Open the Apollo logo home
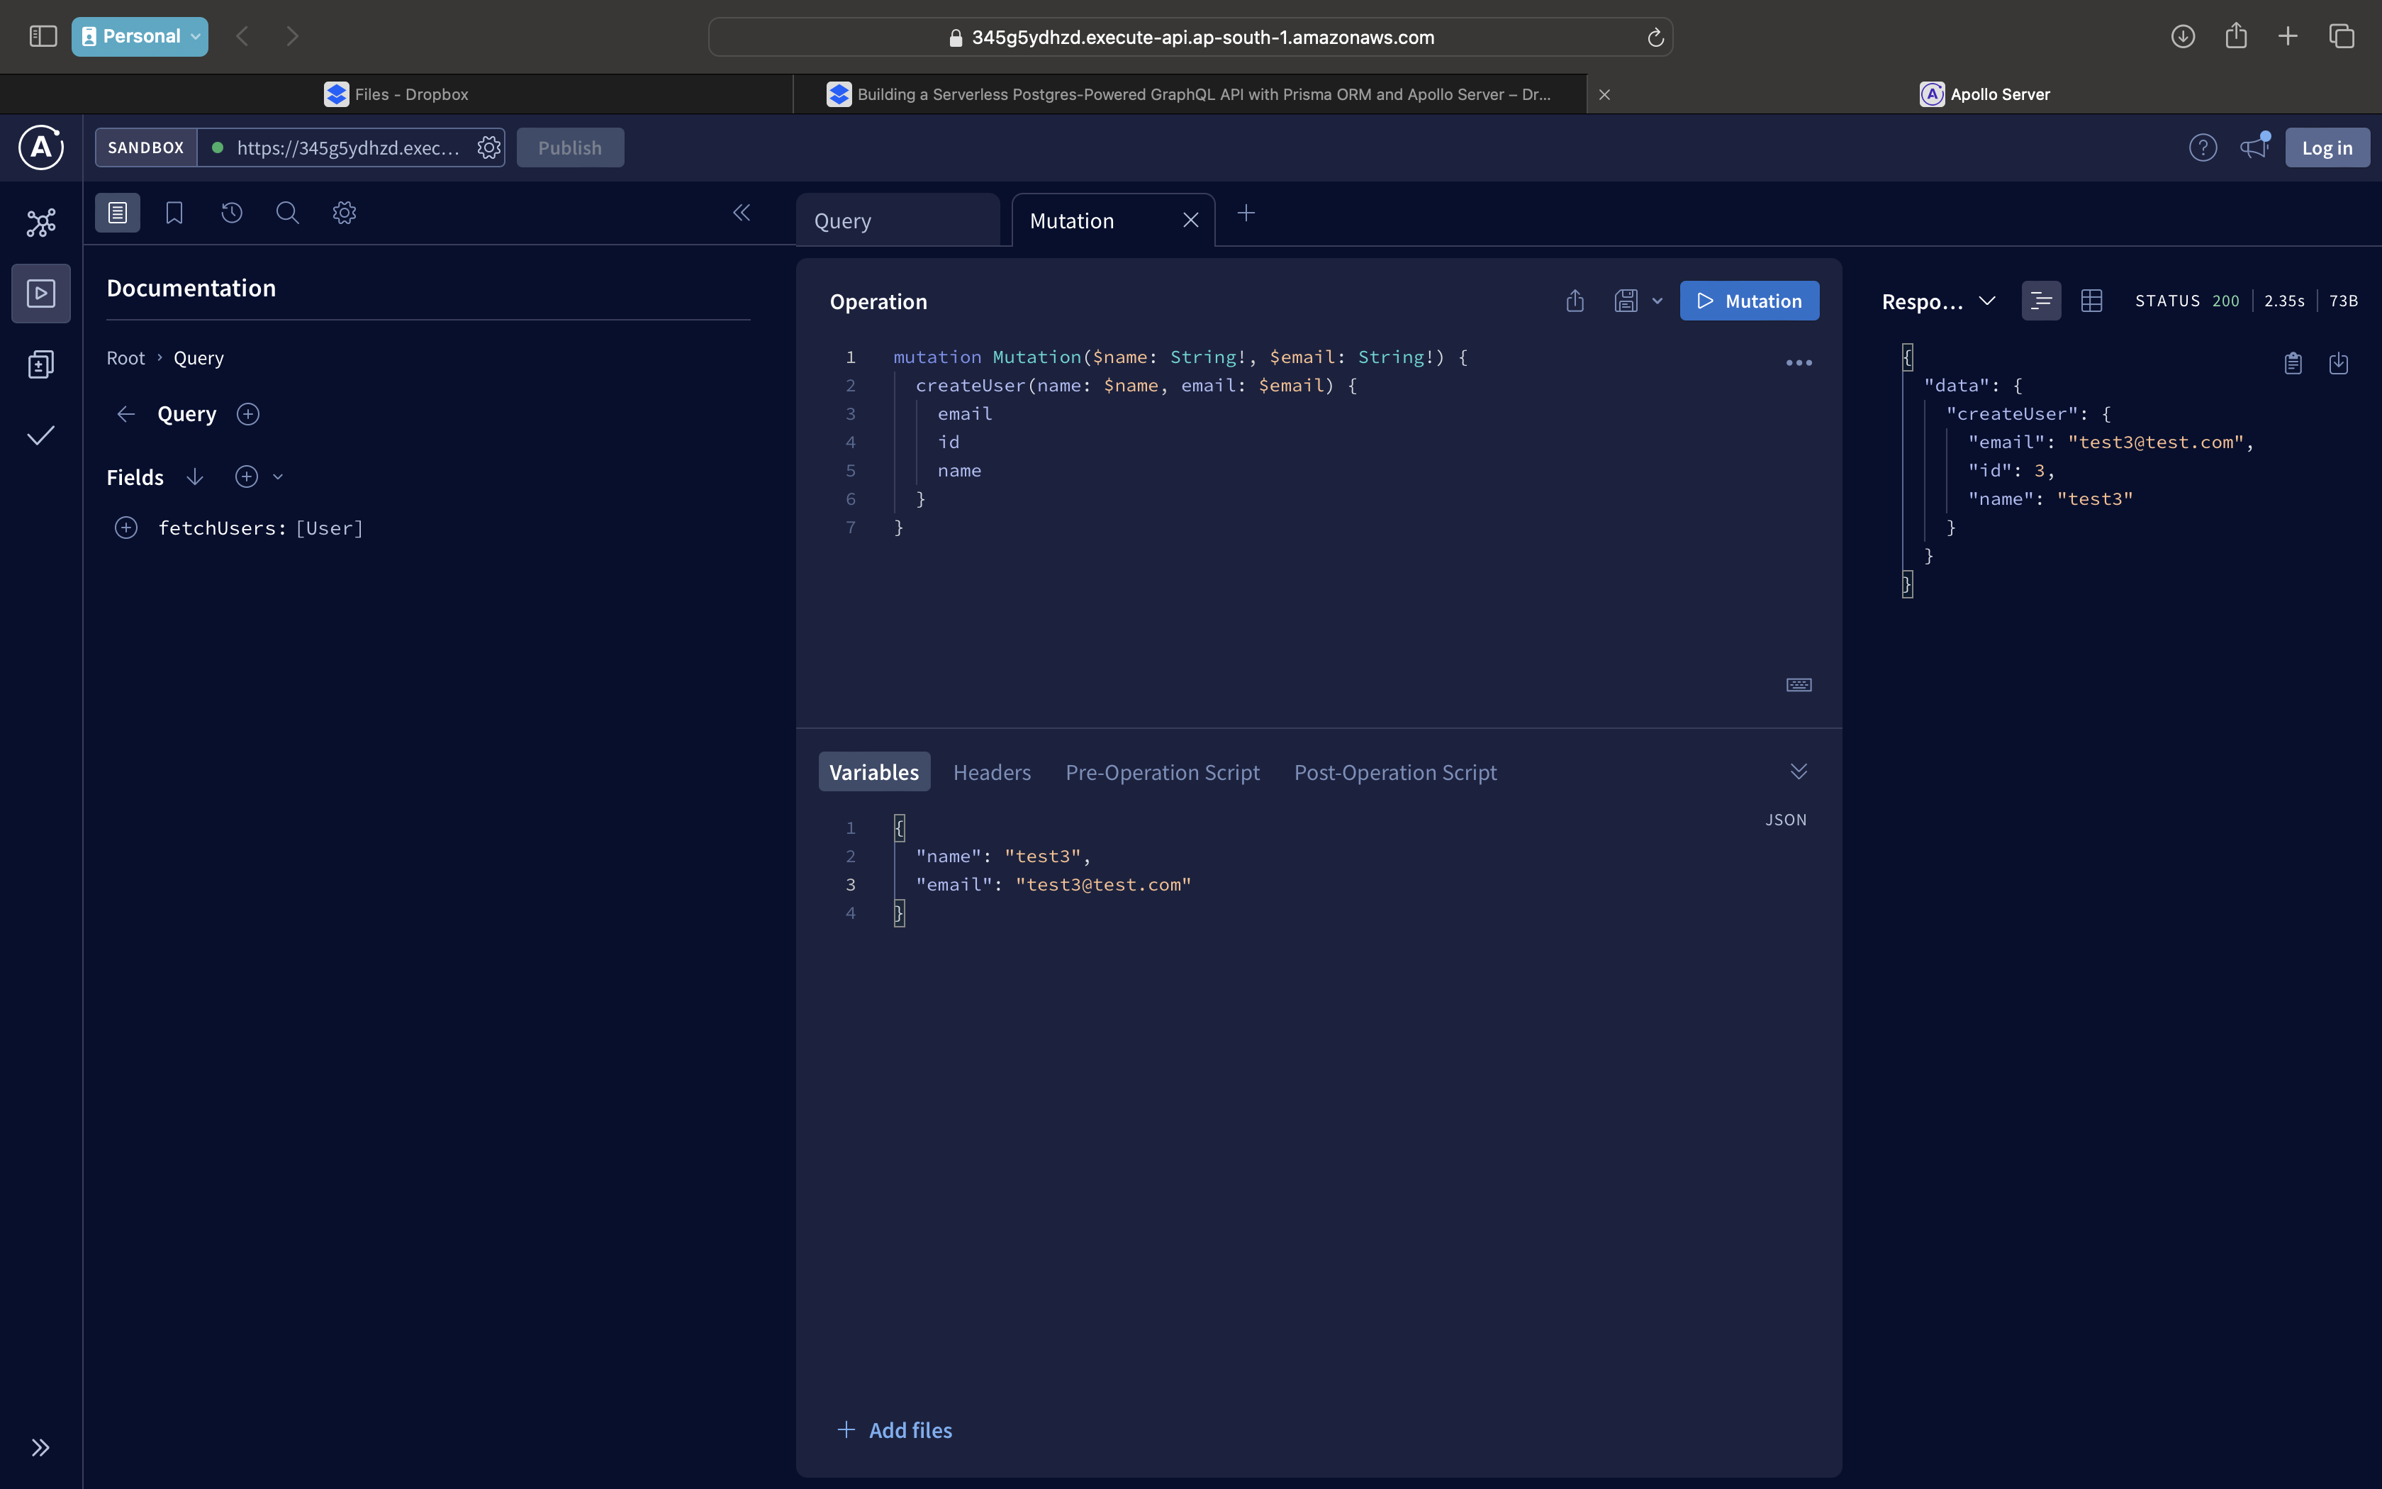Screen dimensions: 2382x1489 [41, 147]
